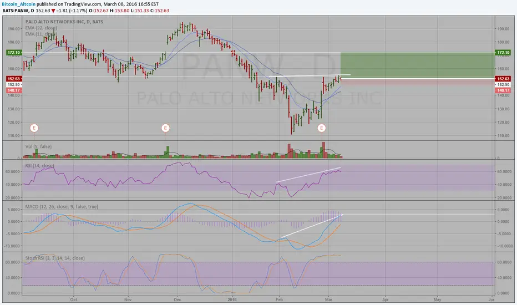The image size is (517, 305).
Task: Click the first earnings E marker before Oct
Action: (34, 128)
